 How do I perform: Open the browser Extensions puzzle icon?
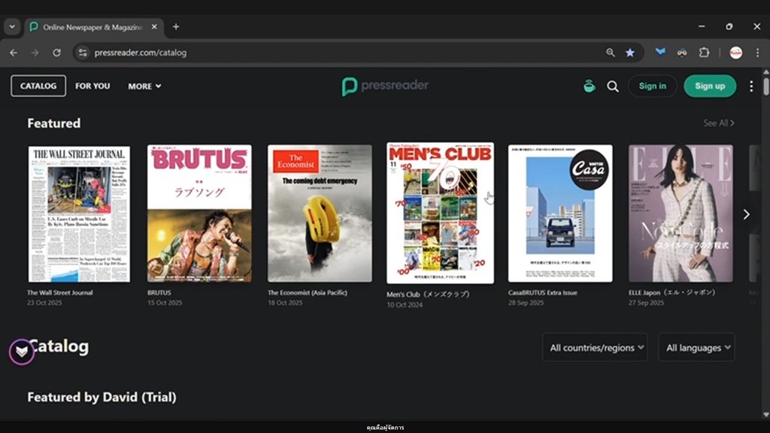pos(704,53)
